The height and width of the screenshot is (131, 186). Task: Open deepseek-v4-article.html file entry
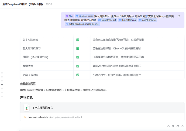pos(40,117)
